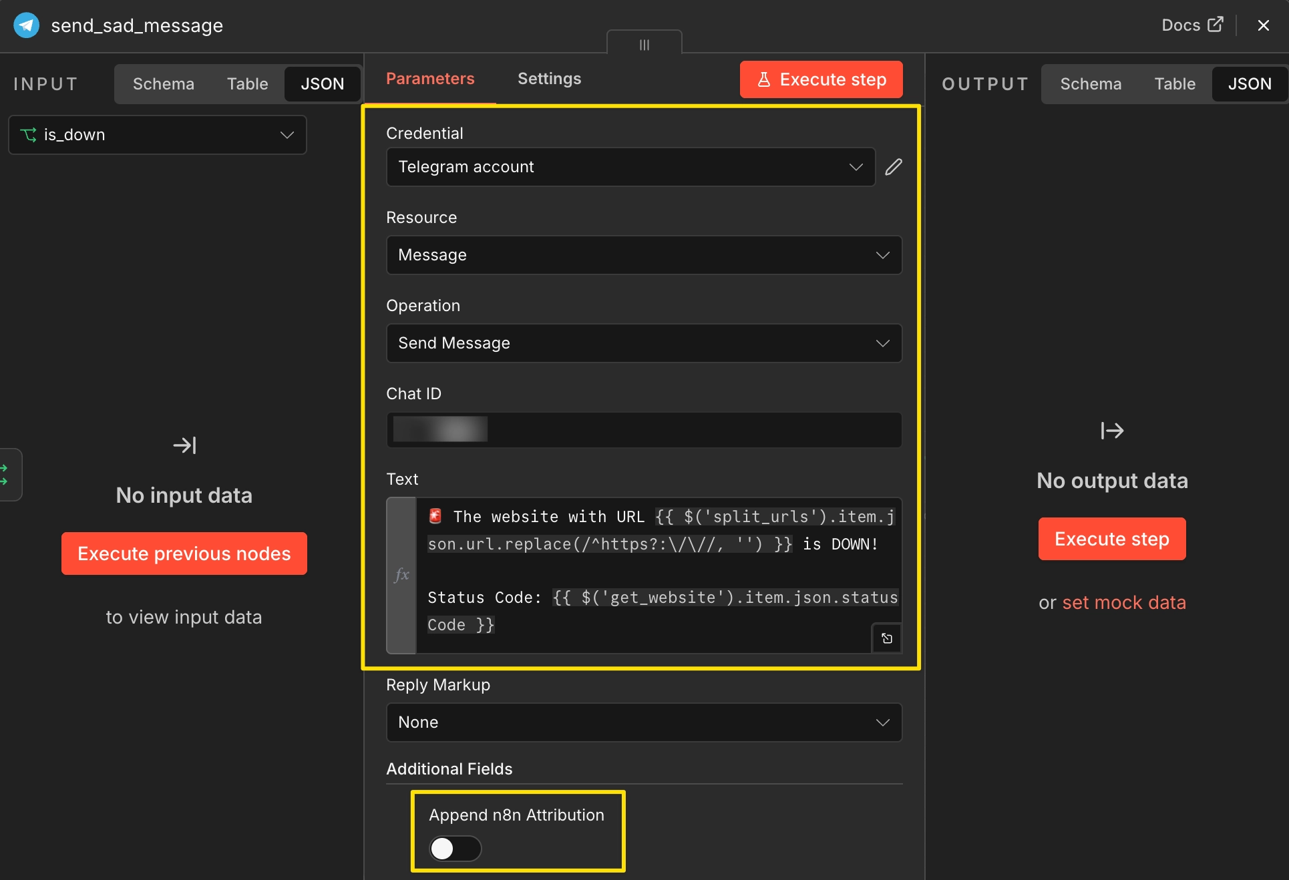Viewport: 1289px width, 880px height.
Task: Open the Parameters tab
Action: (x=430, y=79)
